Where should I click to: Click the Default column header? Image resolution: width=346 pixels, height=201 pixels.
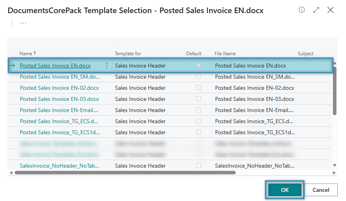194,54
